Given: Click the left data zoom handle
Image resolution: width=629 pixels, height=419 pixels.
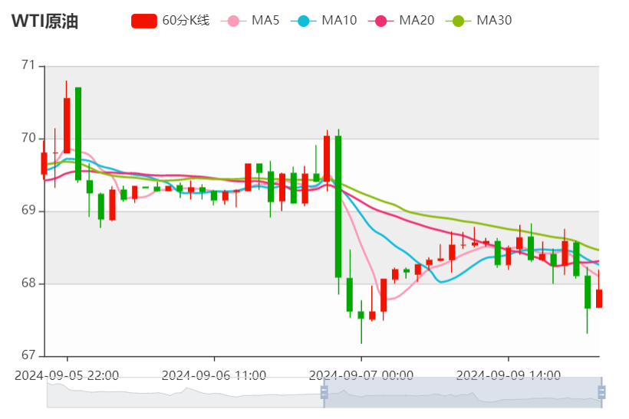Looking at the screenshot, I should pos(324,392).
